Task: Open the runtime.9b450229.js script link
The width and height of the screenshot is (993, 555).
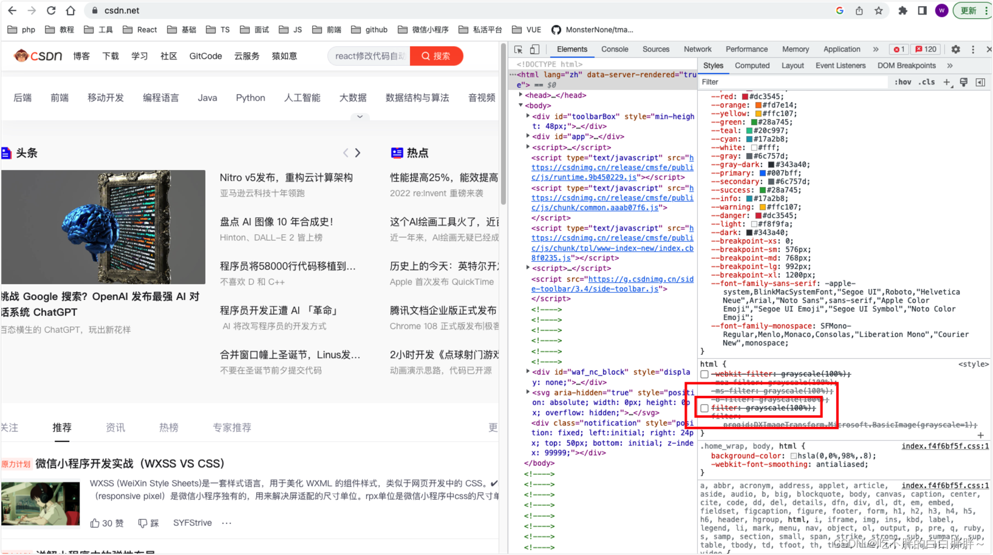Action: [x=584, y=177]
